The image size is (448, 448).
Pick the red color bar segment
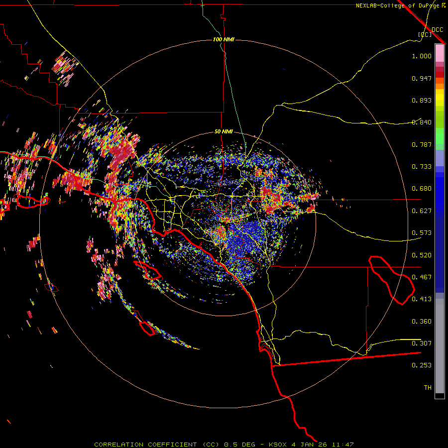coord(440,75)
